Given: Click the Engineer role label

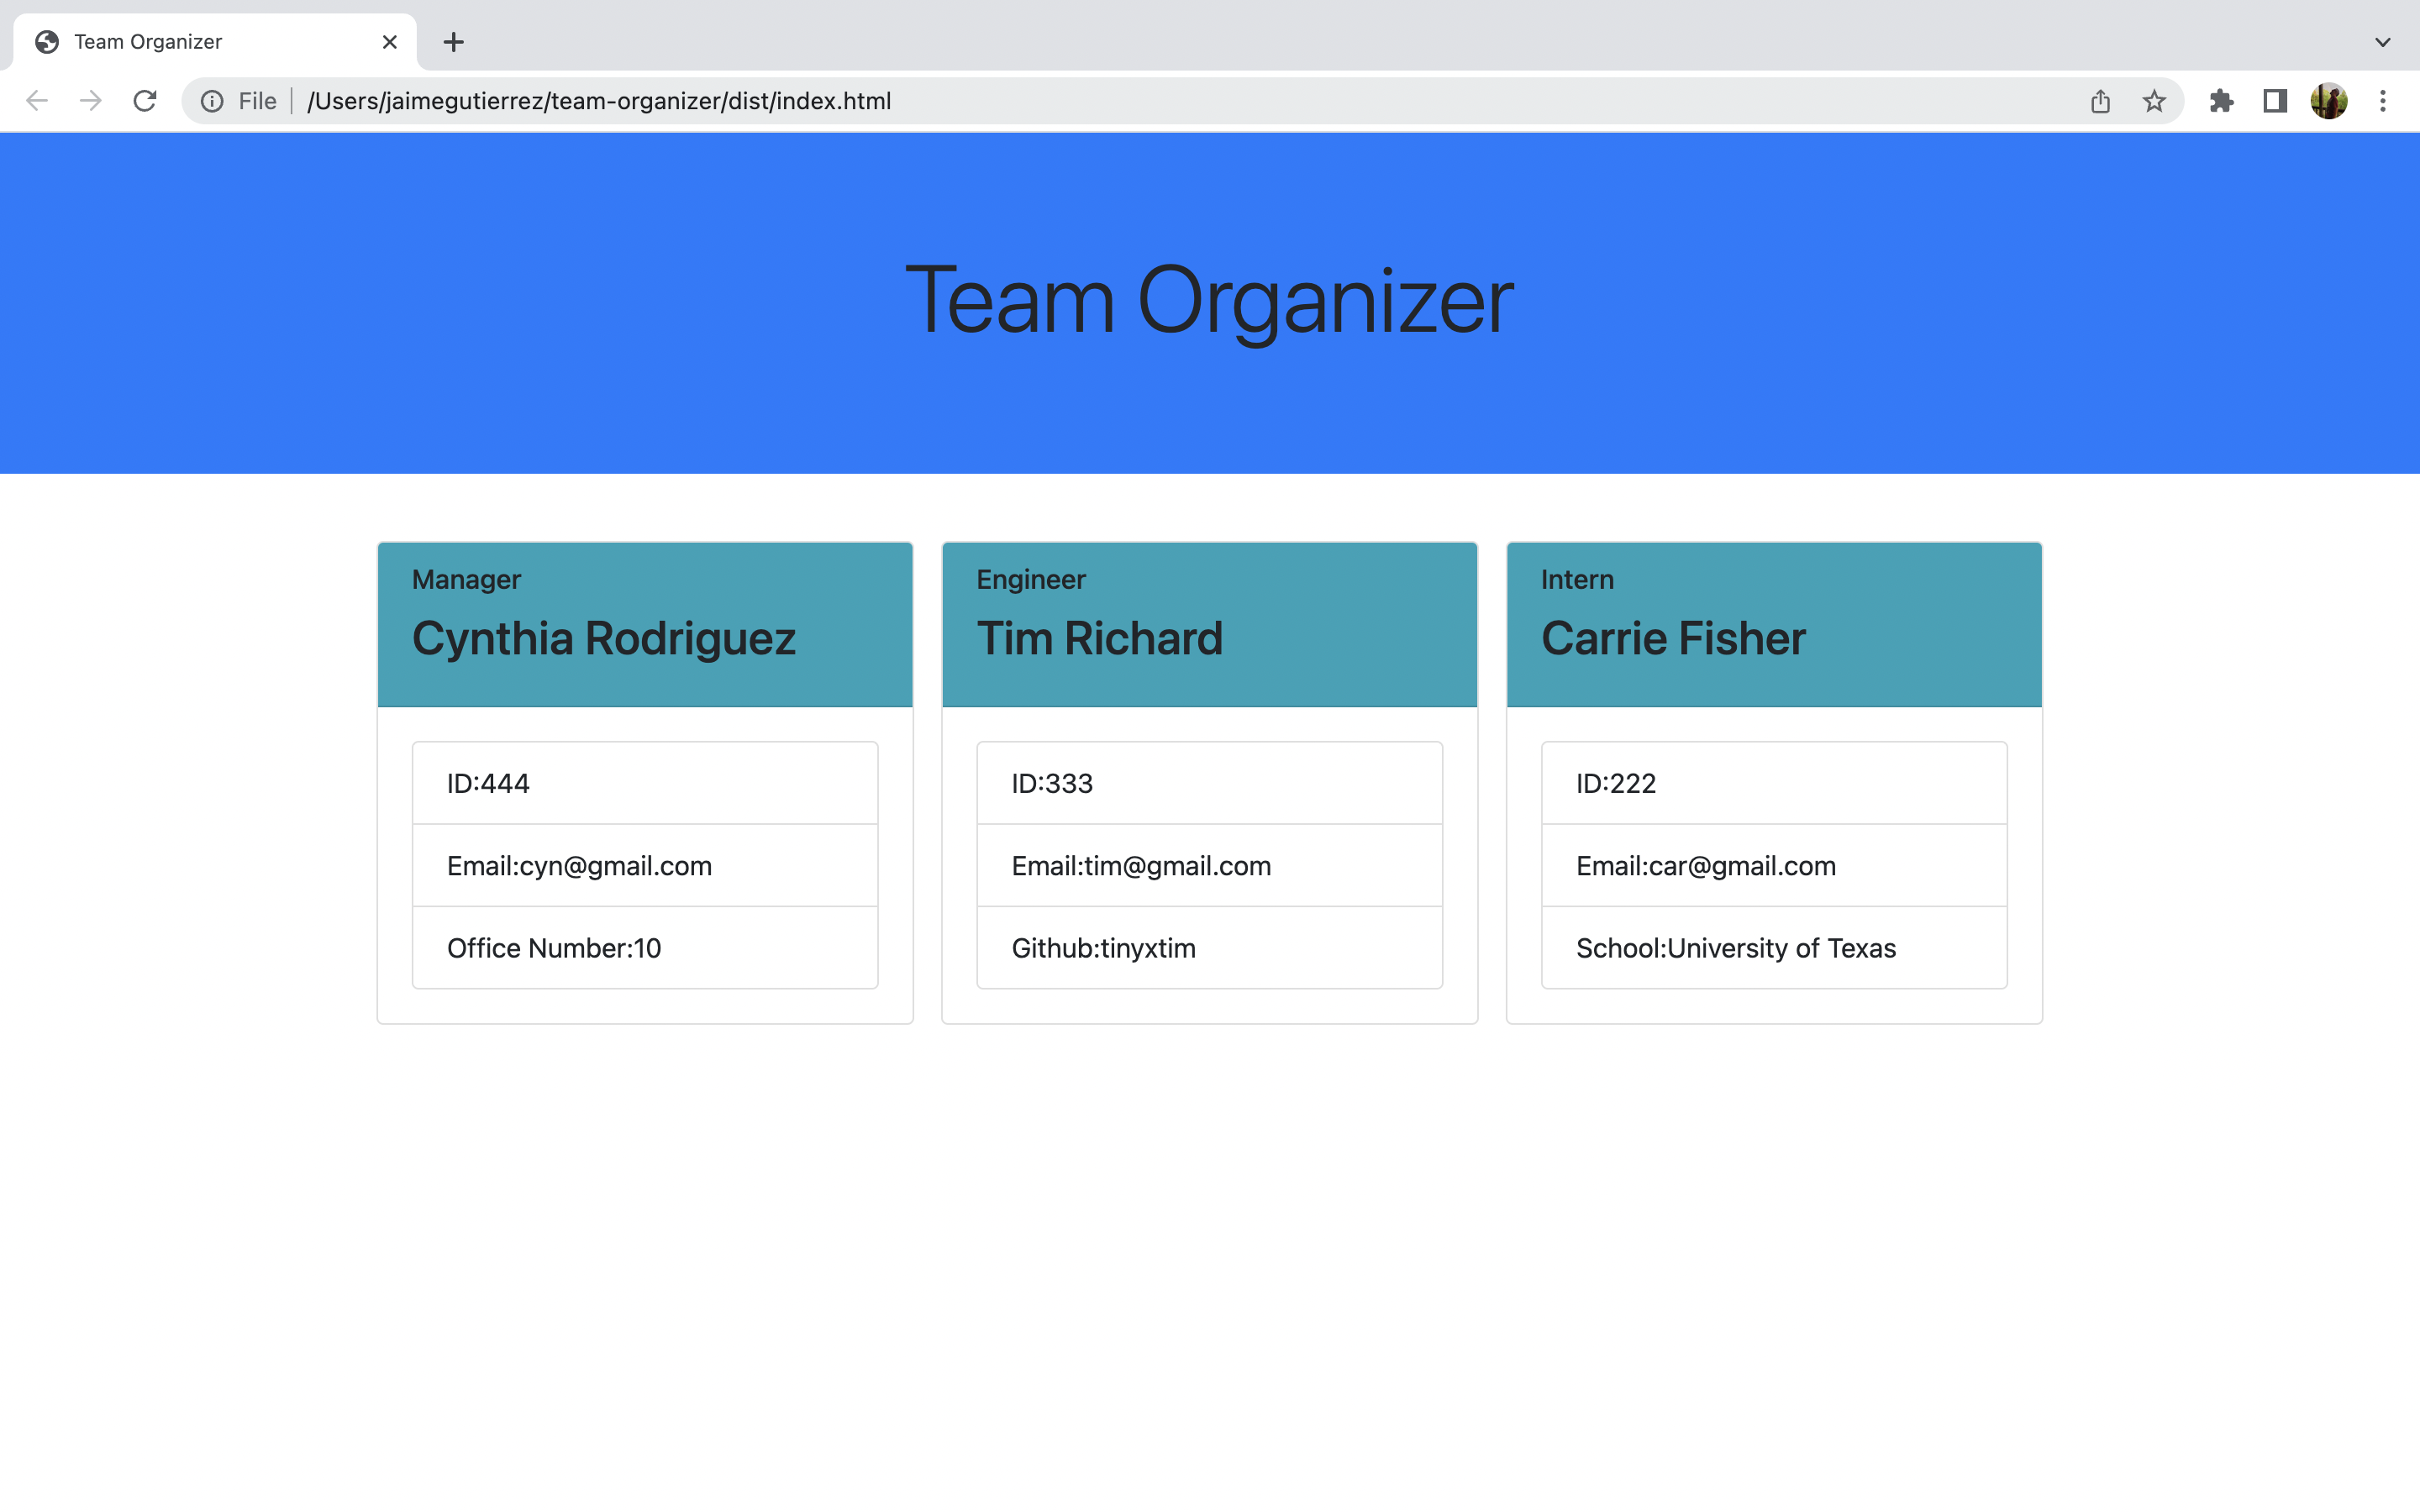Looking at the screenshot, I should point(1031,579).
